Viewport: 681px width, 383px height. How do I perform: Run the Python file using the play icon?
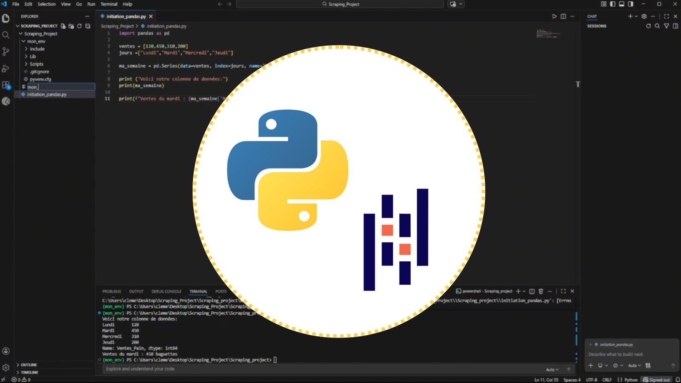point(555,16)
